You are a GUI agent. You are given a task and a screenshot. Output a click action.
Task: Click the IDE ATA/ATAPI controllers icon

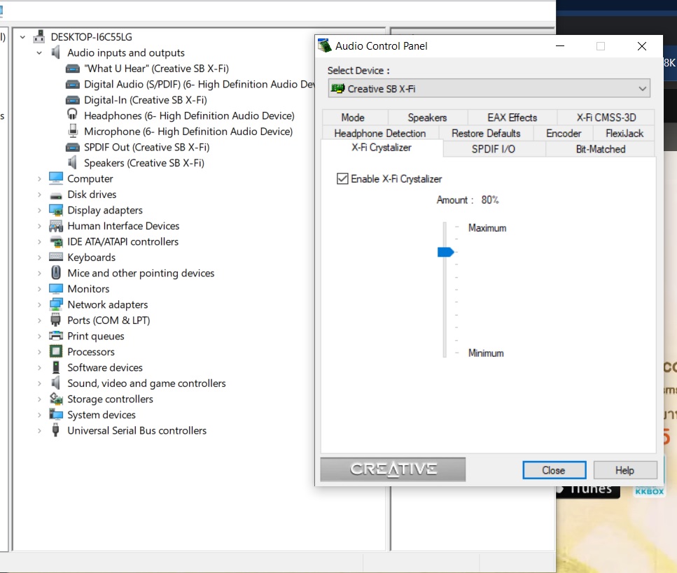(56, 241)
